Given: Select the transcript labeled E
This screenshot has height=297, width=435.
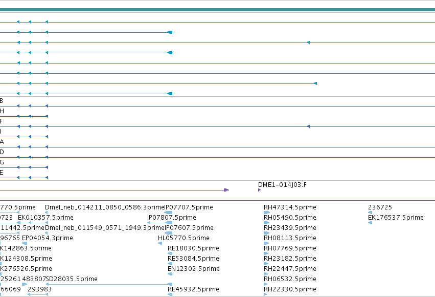Looking at the screenshot, I should tap(24, 178).
